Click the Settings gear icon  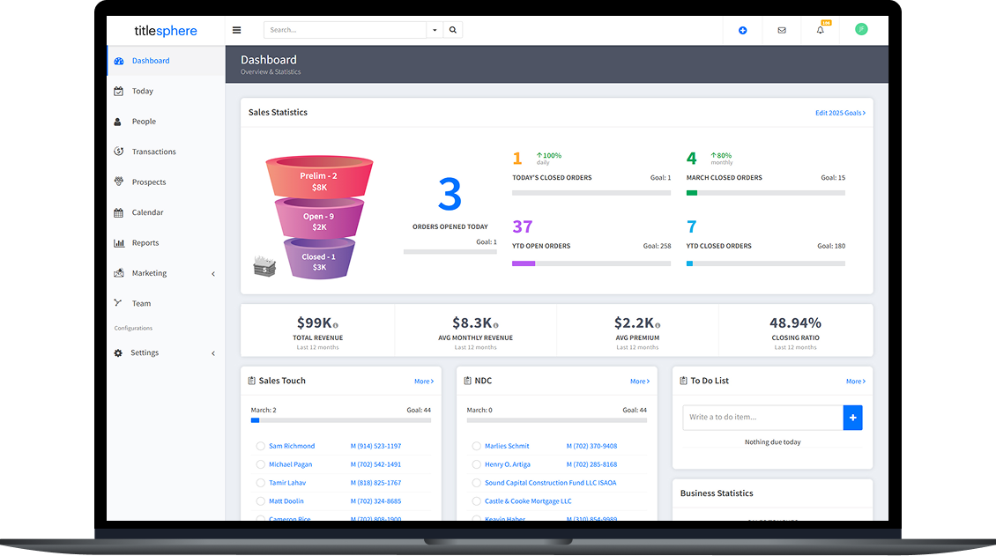click(118, 352)
